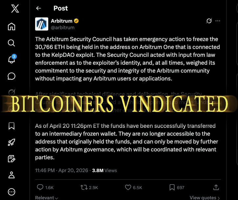Expand the Relevant replies sort dropdown
This screenshot has height=200, width=238.
pyautogui.click(x=47, y=198)
